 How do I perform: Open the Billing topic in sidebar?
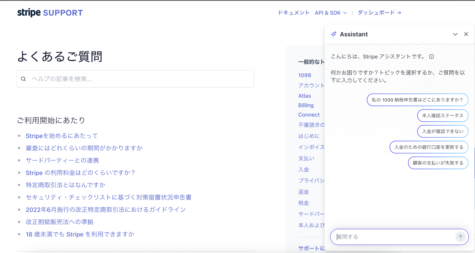(306, 105)
